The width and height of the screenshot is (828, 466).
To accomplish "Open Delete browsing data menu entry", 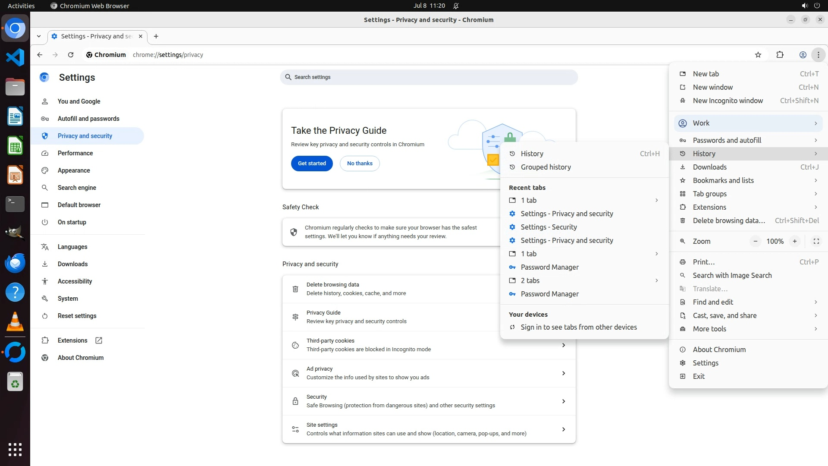I will pos(728,220).
